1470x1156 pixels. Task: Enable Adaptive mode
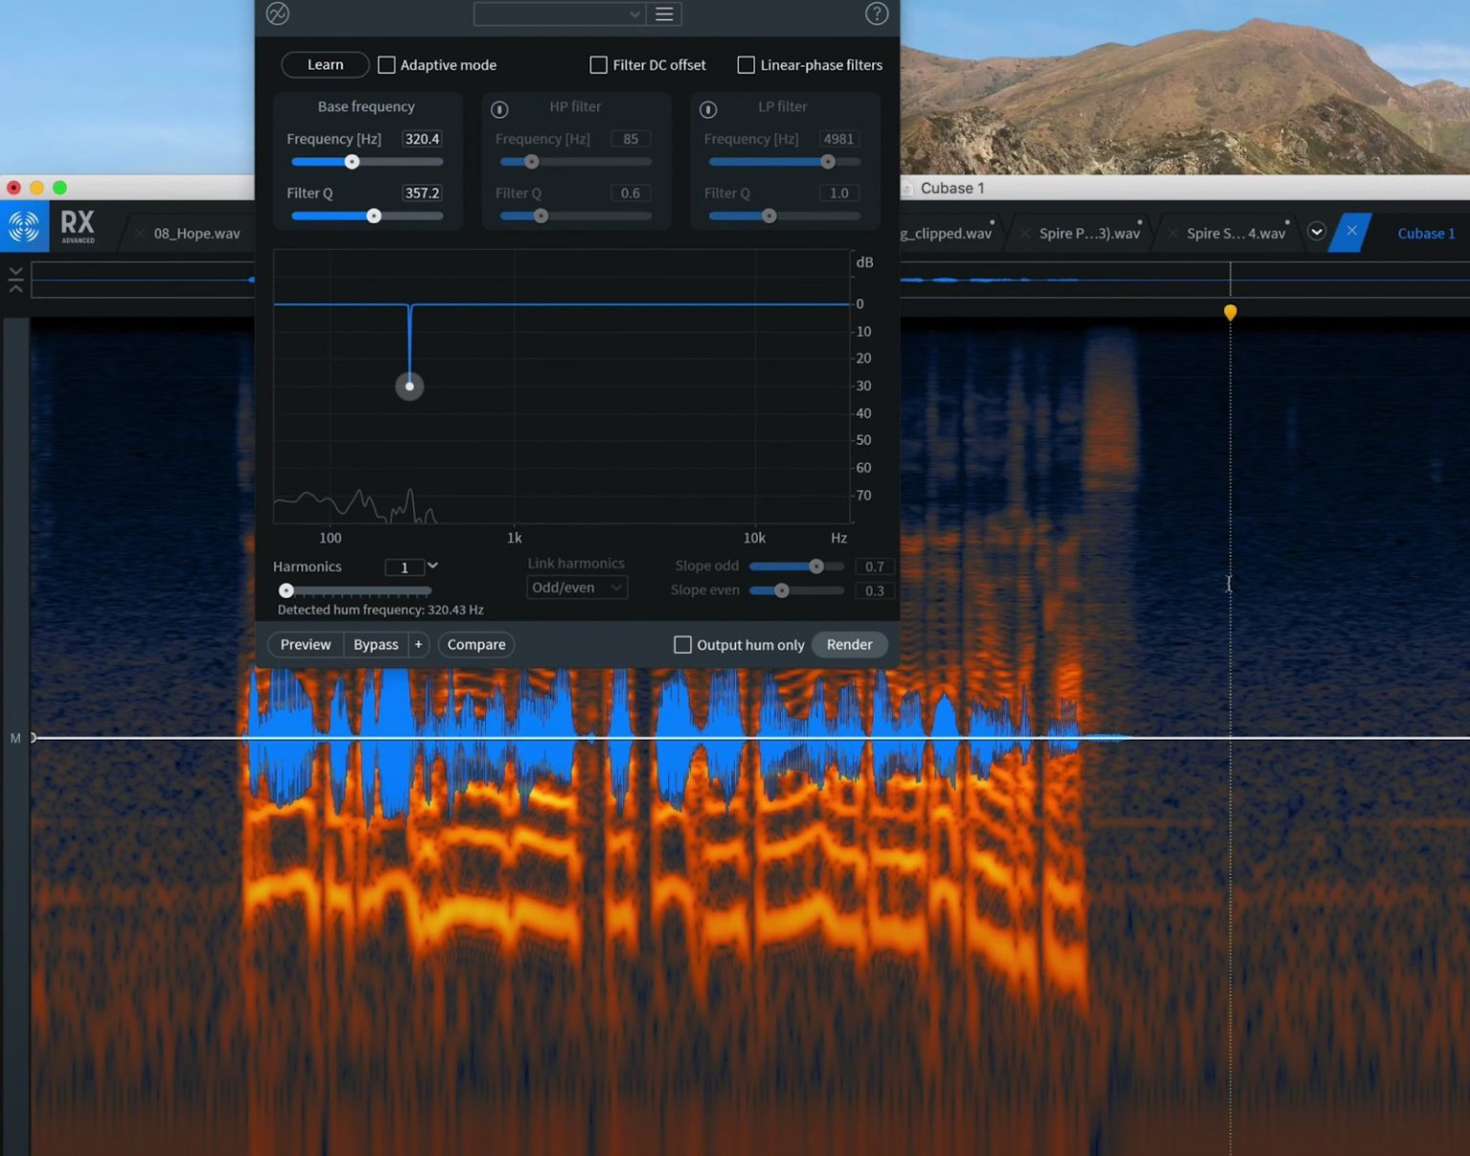387,64
